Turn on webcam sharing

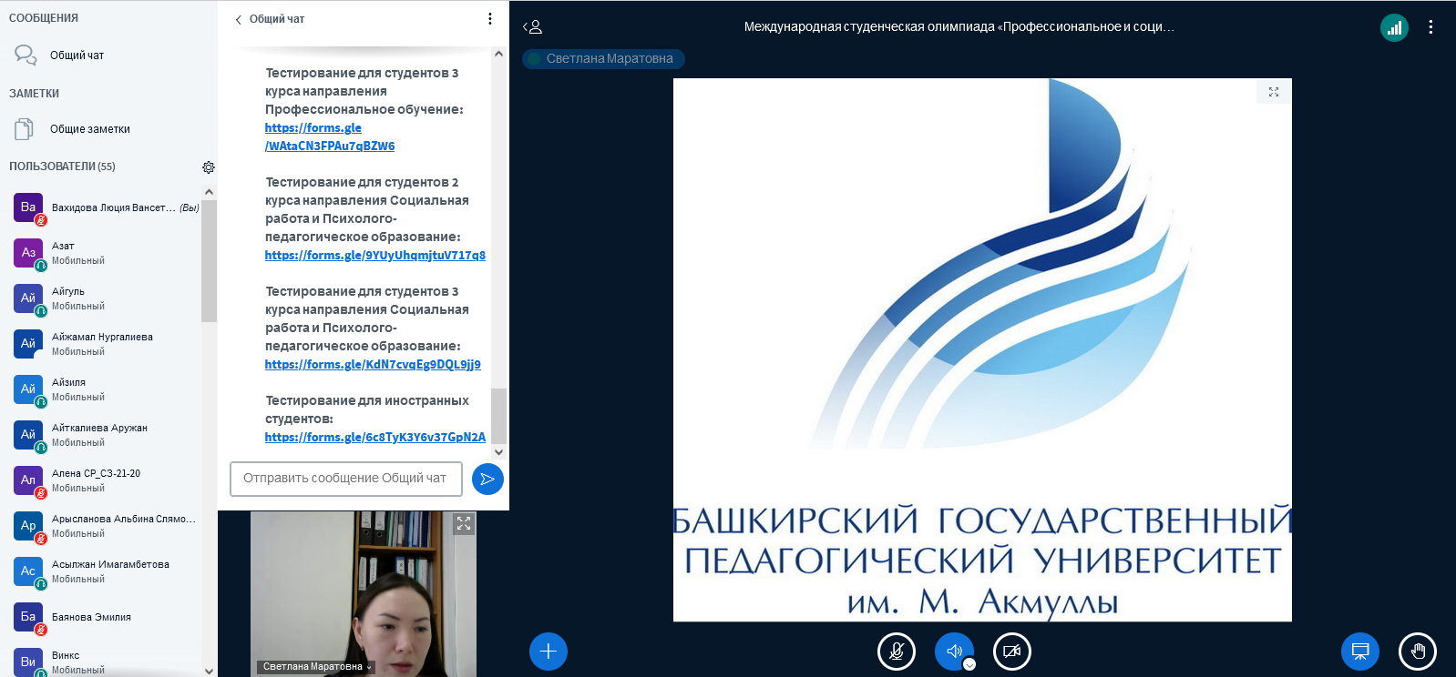coord(1011,652)
